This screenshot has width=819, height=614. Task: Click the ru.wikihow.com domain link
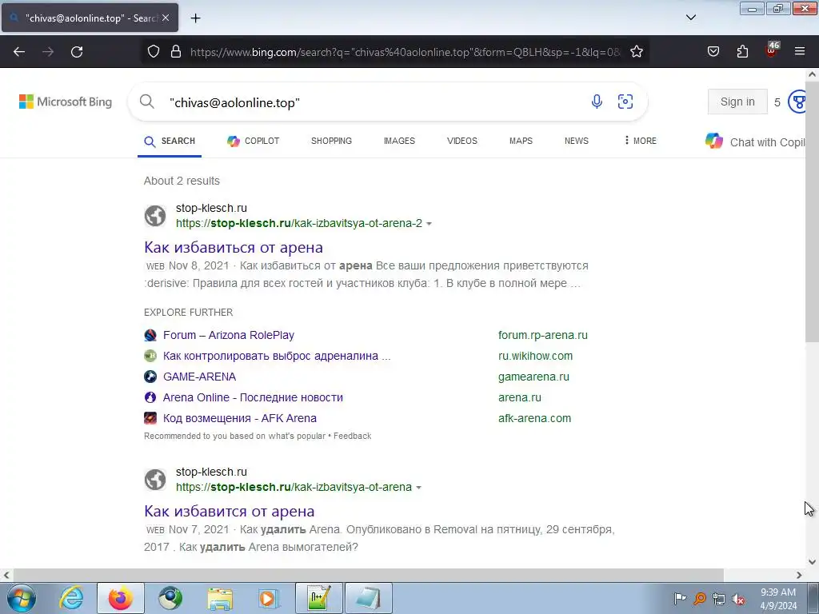[x=535, y=356]
